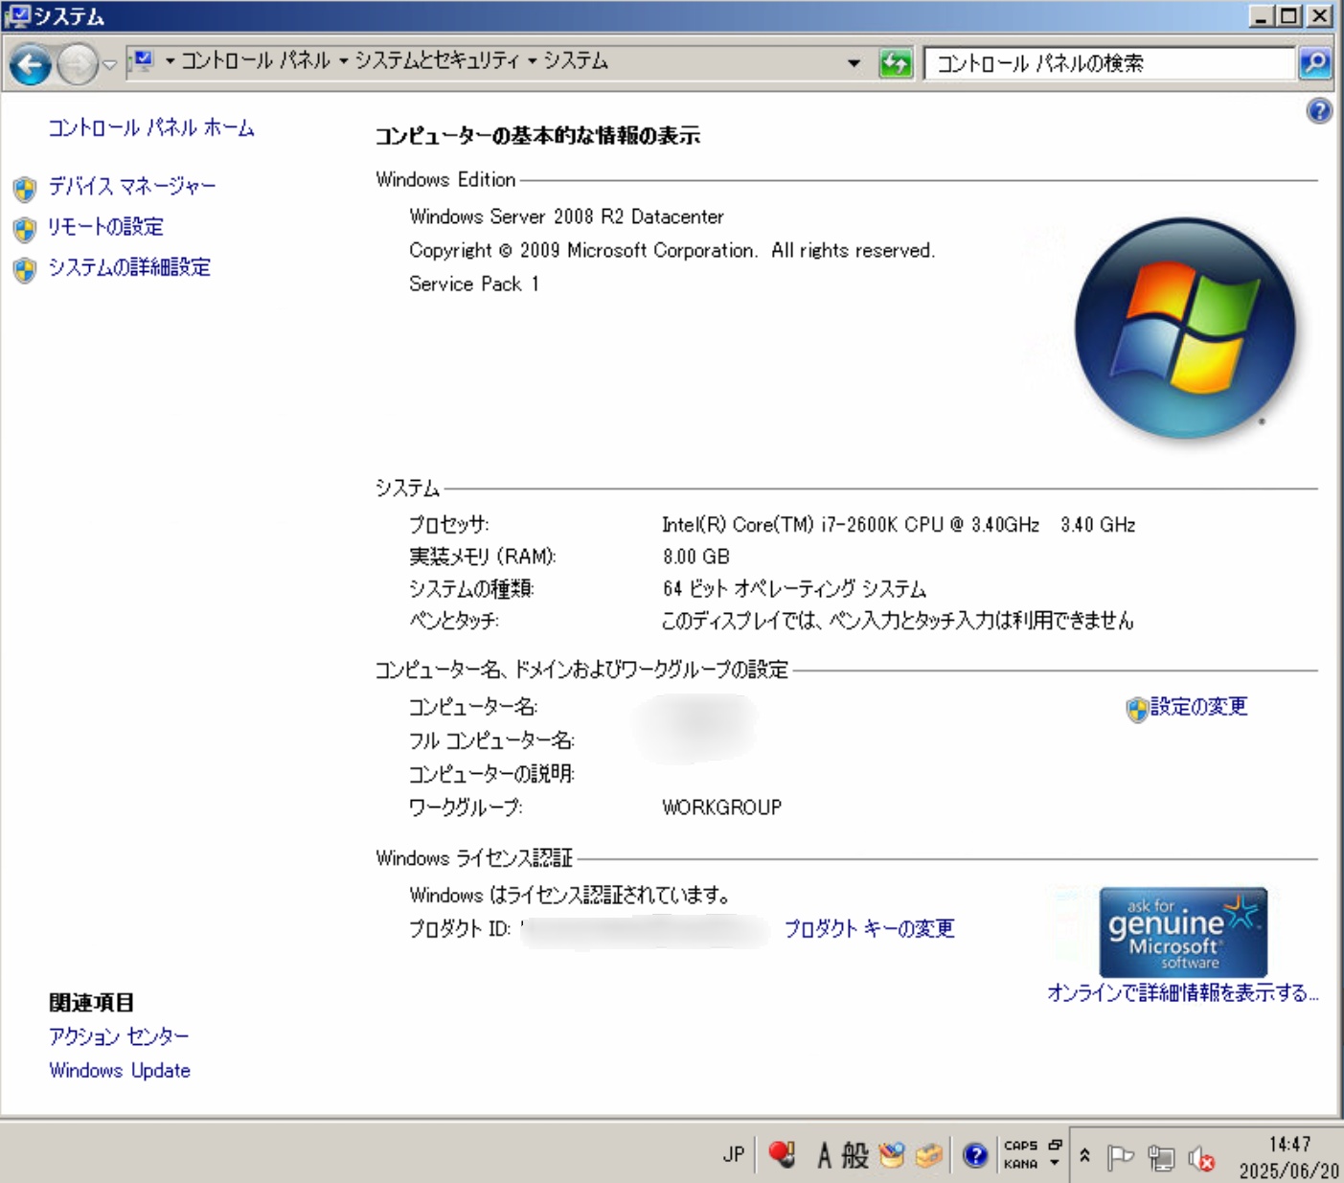The height and width of the screenshot is (1183, 1344).
Task: Open help with blue question mark icon
Action: pyautogui.click(x=1319, y=111)
